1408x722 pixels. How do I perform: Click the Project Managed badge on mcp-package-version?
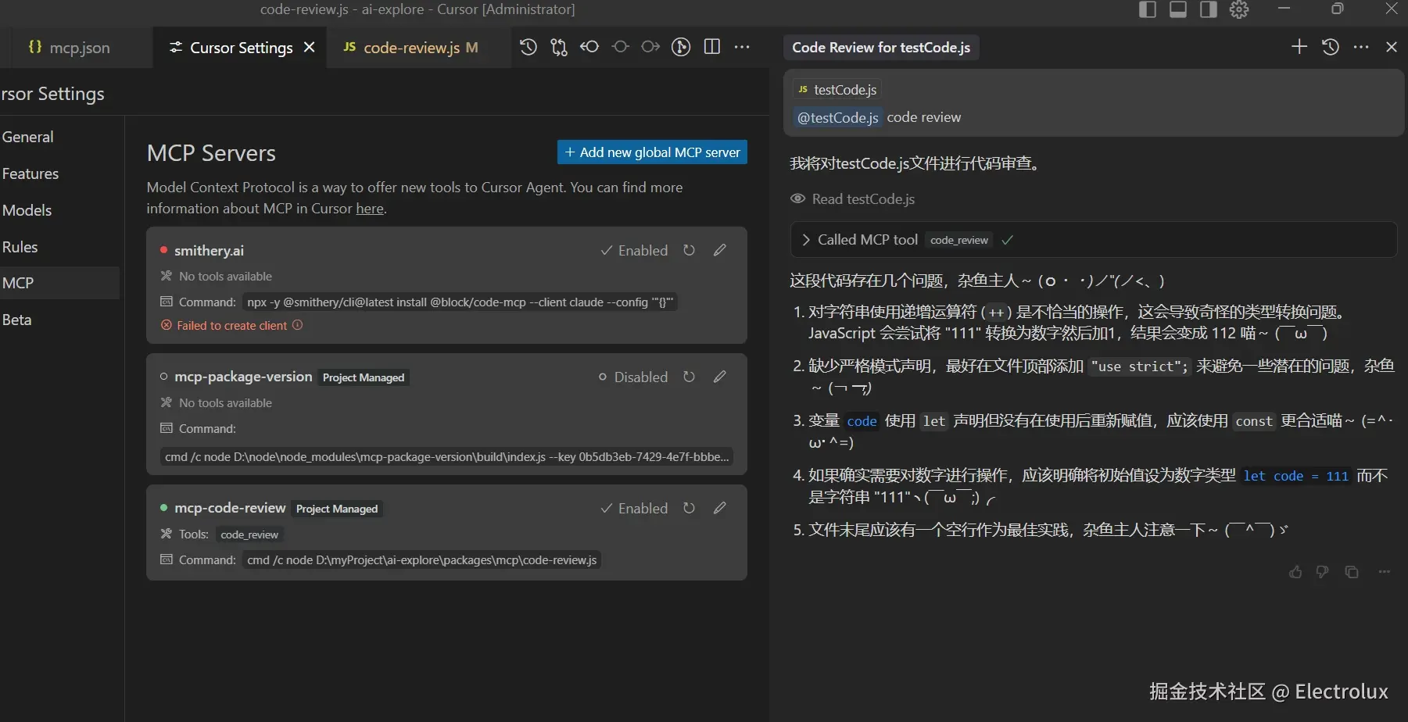pyautogui.click(x=364, y=377)
